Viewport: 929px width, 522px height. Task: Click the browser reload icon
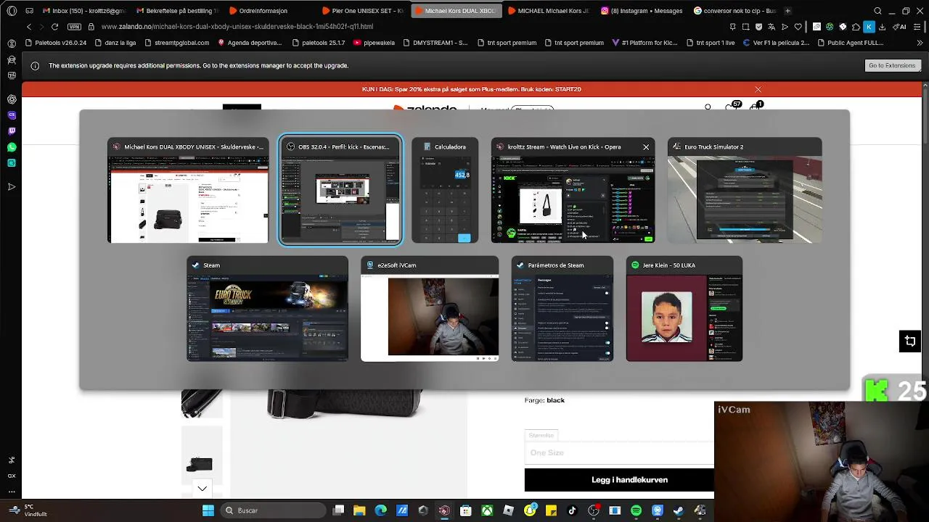54,27
